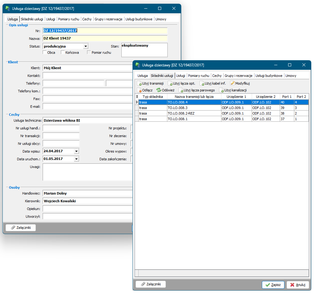The width and height of the screenshot is (315, 294).
Task: Click the Nazwa field DZ Klient 19437
Action: (x=105, y=38)
